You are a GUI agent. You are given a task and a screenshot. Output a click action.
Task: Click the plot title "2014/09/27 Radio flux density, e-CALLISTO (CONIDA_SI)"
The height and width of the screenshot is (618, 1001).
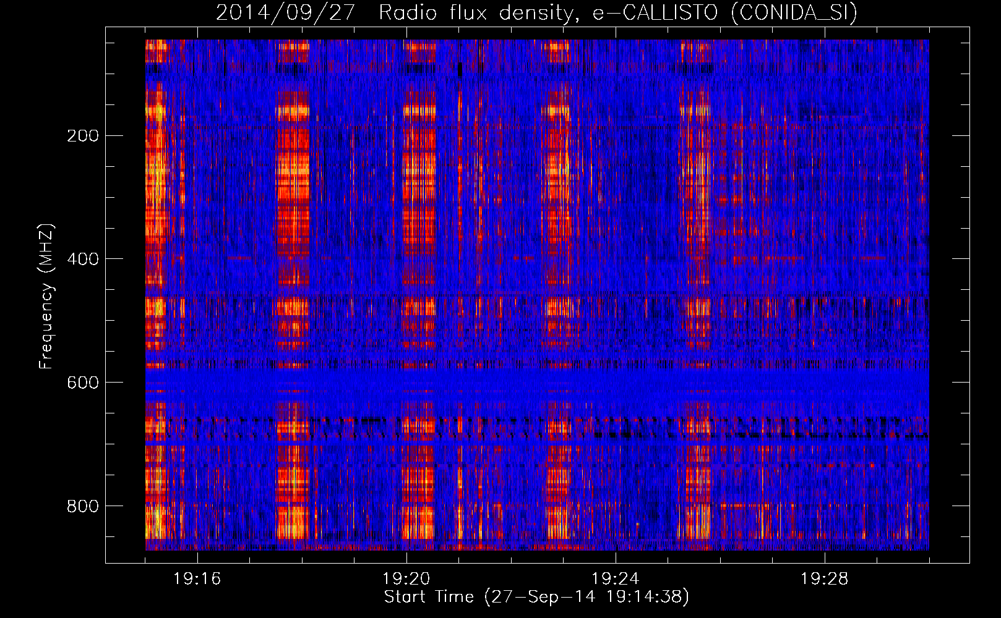[536, 12]
